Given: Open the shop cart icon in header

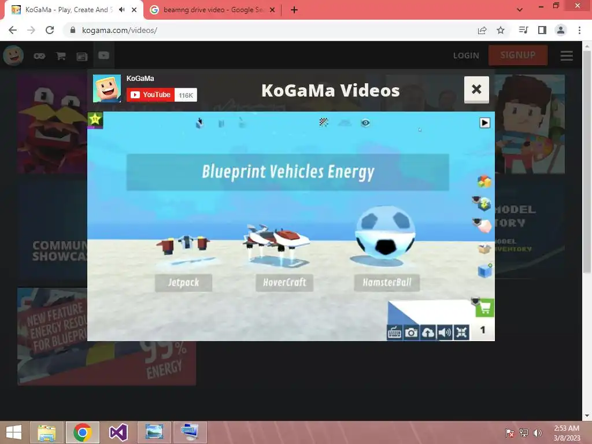Looking at the screenshot, I should click(61, 56).
